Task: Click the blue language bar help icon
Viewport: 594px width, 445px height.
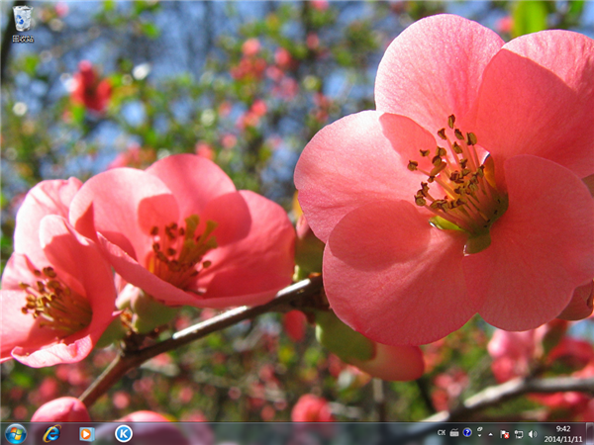Action: point(467,433)
